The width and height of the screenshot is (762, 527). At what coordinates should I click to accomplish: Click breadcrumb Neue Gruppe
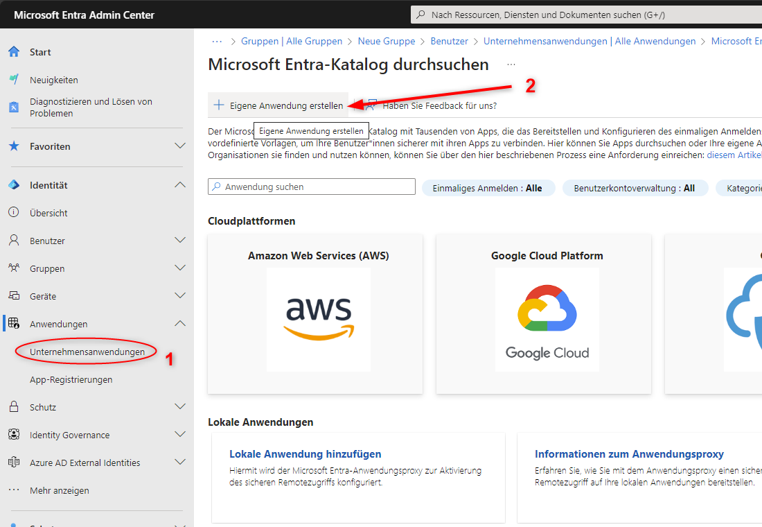point(387,42)
